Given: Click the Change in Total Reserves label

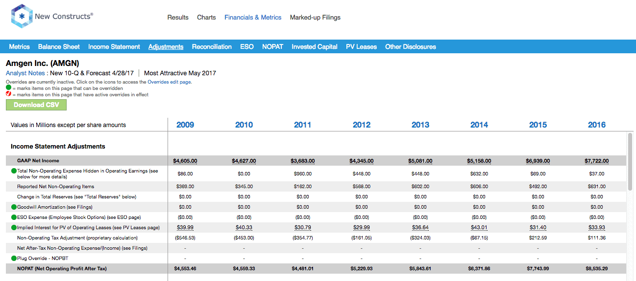Looking at the screenshot, I should (77, 196).
